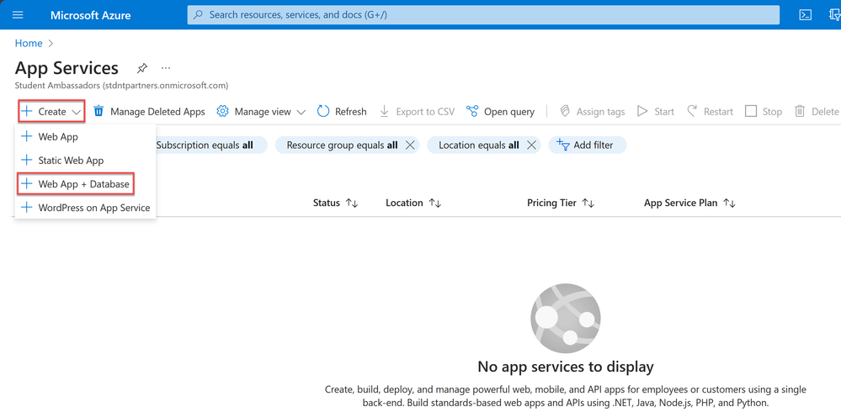The image size is (841, 412).
Task: Focus the search resources input field
Action: pyautogui.click(x=482, y=15)
